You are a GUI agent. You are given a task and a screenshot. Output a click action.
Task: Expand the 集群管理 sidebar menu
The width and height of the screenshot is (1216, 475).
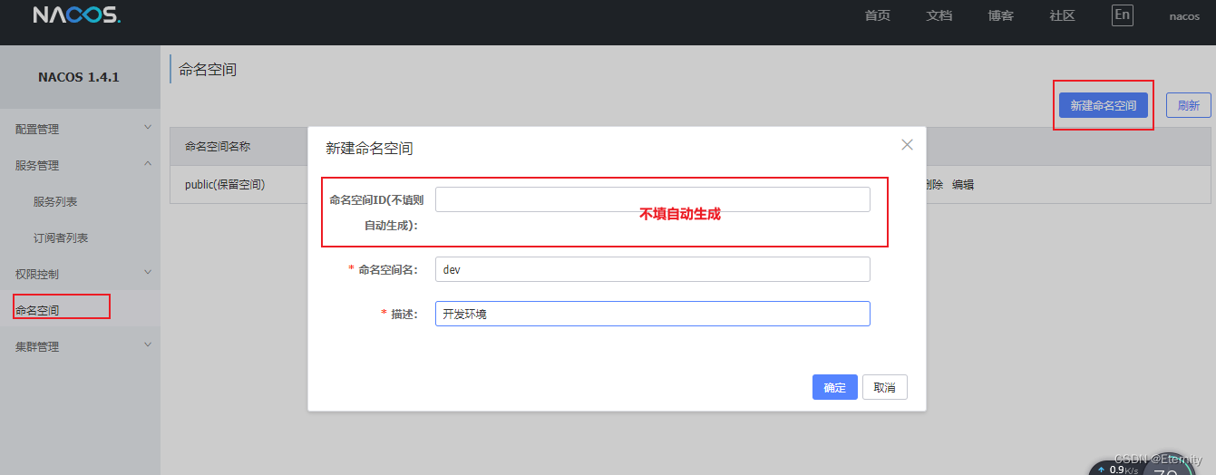click(80, 346)
